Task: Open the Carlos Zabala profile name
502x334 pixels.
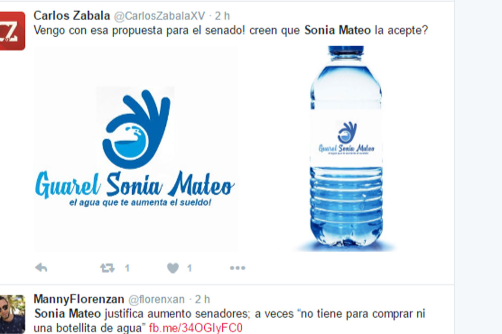Action: [x=72, y=16]
